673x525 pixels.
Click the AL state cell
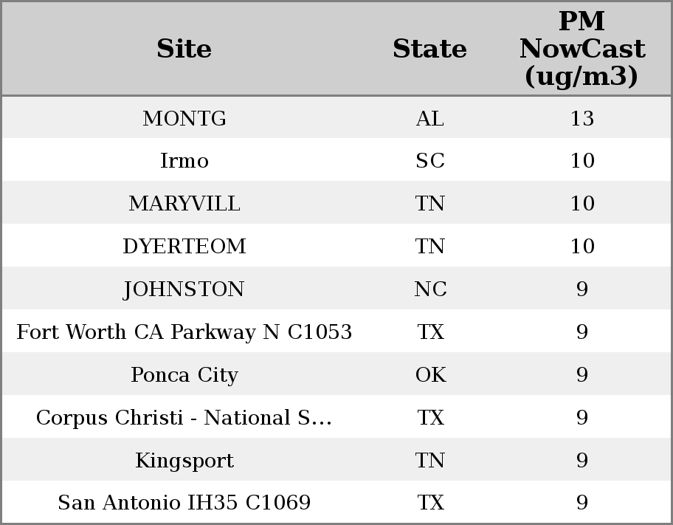tap(429, 119)
